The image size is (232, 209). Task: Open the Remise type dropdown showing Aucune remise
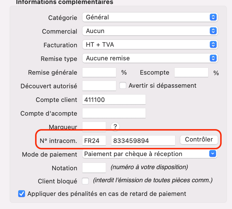click(x=150, y=58)
